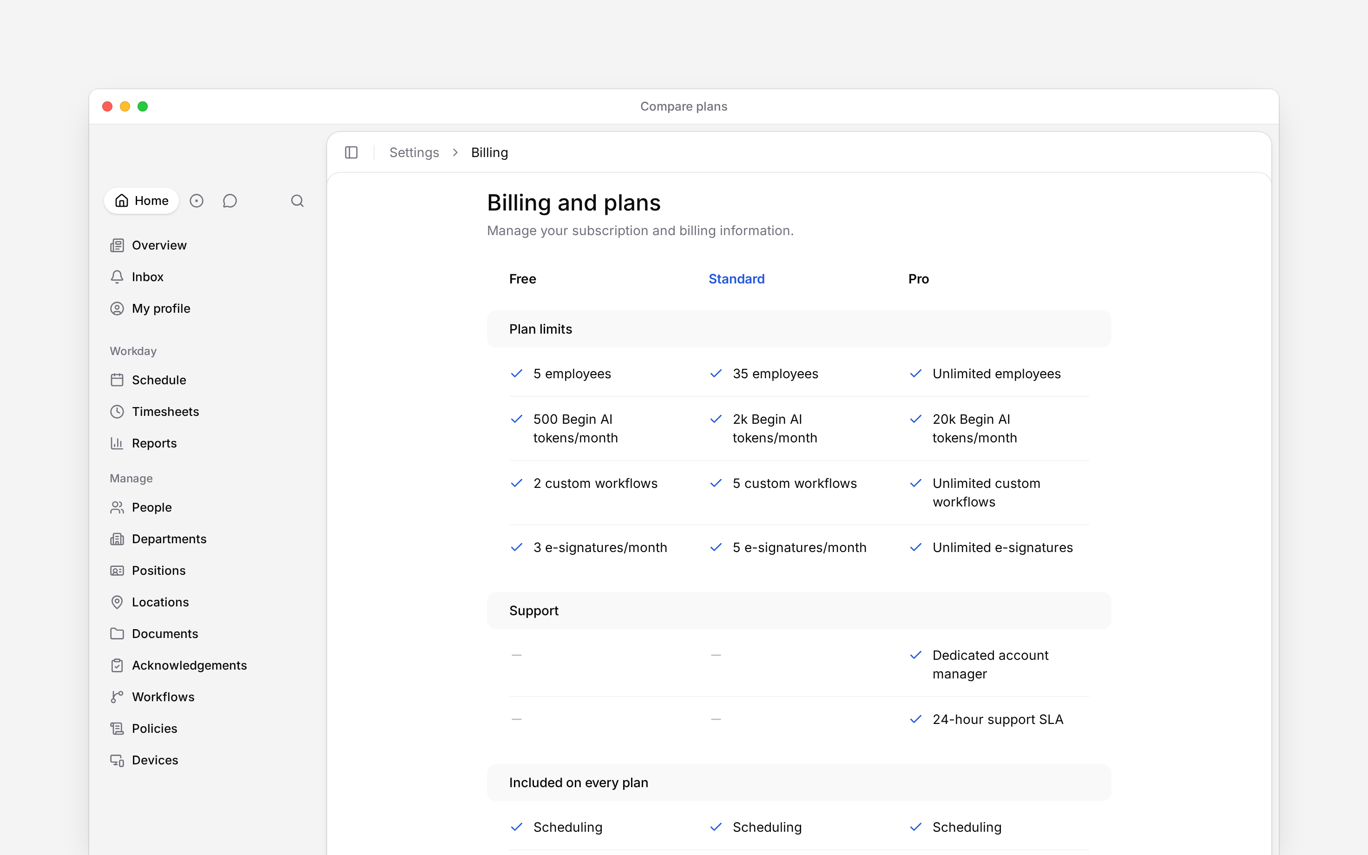Viewport: 1368px width, 855px height.
Task: Click the My profile avatar icon
Action: coord(117,309)
